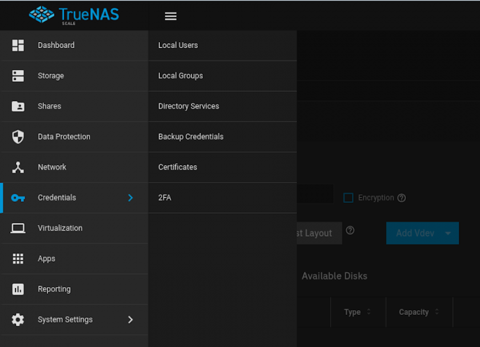This screenshot has height=347, width=480.
Task: Select the Dashboard sidebar icon
Action: click(17, 45)
